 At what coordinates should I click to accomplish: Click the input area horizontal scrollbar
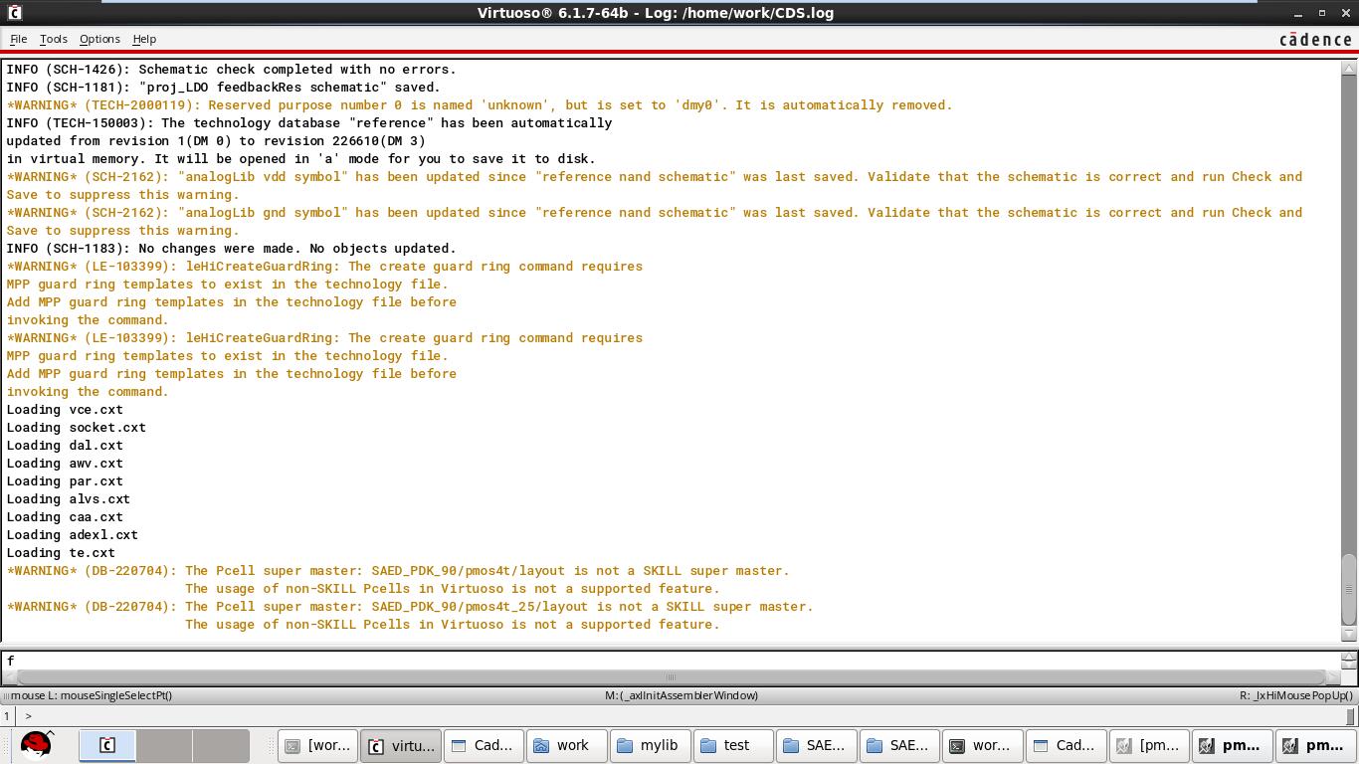coord(671,677)
